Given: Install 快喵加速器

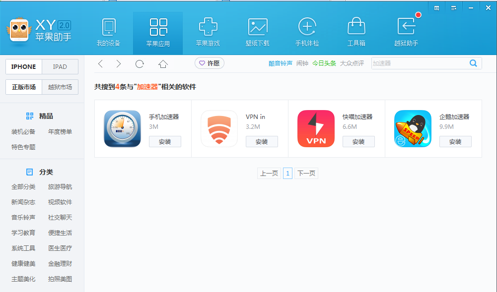Looking at the screenshot, I should click(x=358, y=142).
